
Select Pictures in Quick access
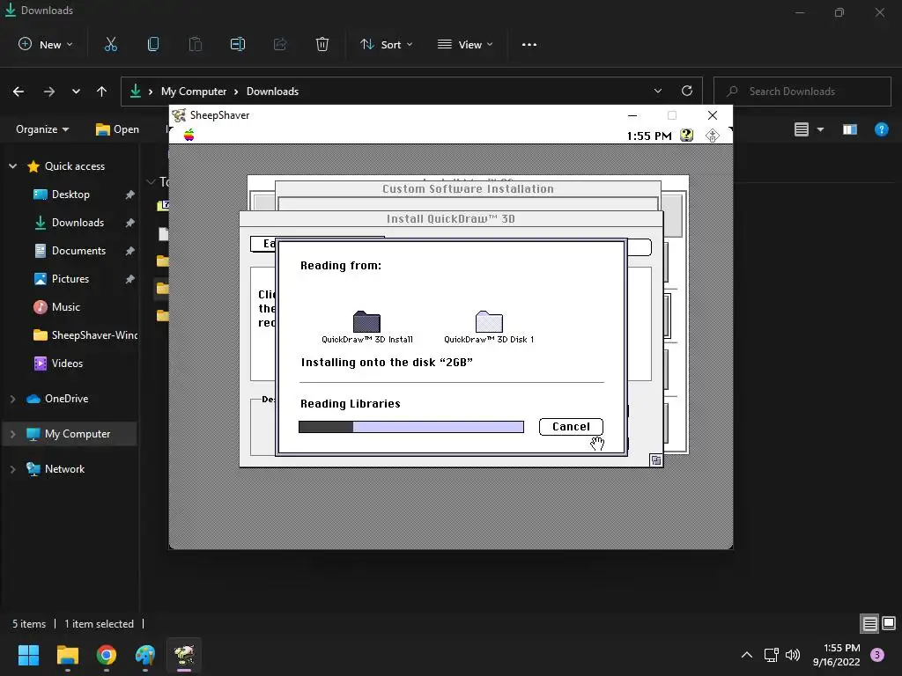coord(70,279)
